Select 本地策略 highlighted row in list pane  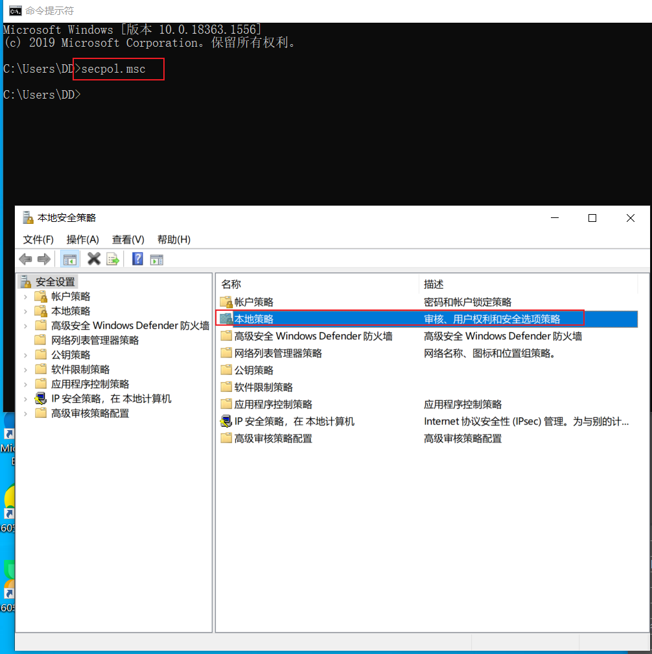click(428, 319)
